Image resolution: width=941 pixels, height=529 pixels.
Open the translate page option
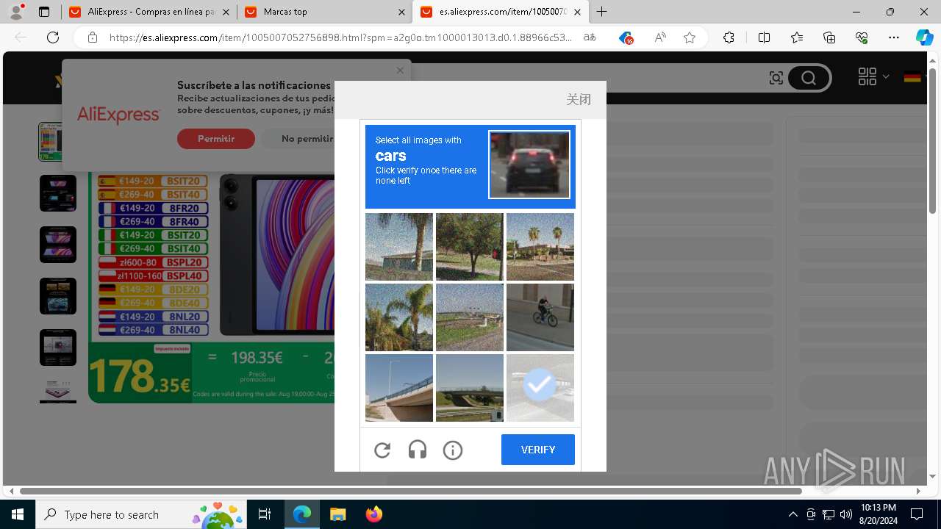coord(590,37)
